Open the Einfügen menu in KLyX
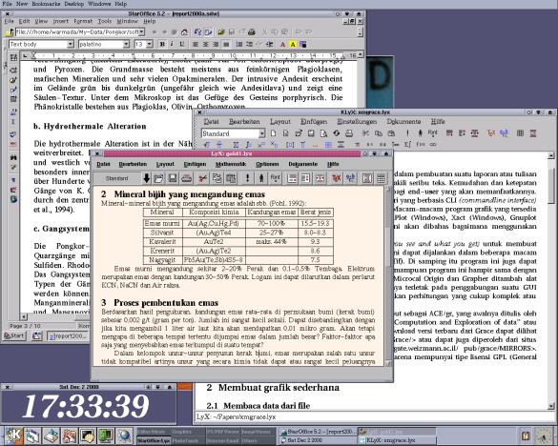This screenshot has width=558, height=446. 314,121
